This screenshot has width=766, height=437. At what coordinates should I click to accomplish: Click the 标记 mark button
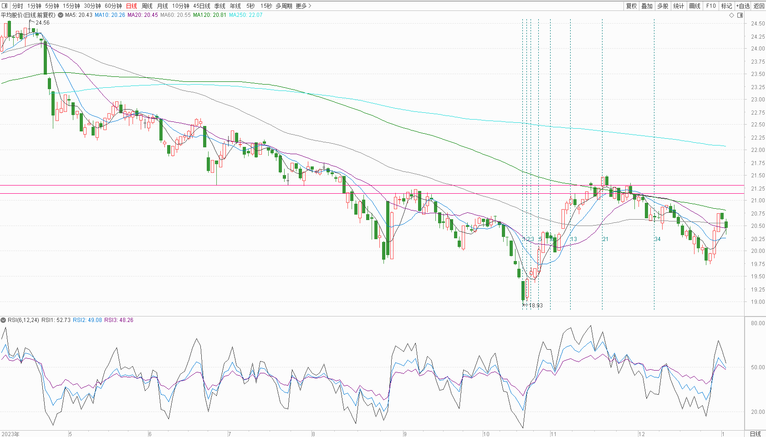tap(726, 6)
